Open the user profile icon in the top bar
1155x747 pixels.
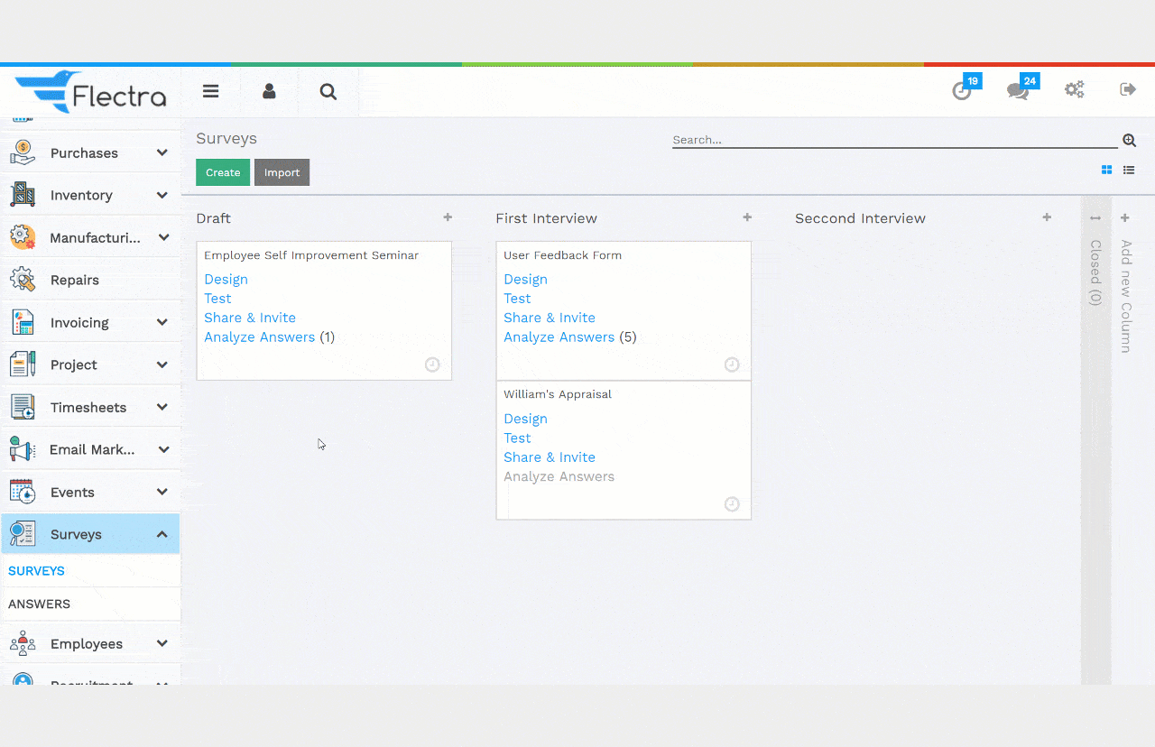point(269,91)
